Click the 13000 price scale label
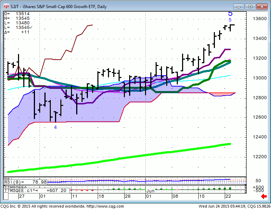 (x=260, y=78)
